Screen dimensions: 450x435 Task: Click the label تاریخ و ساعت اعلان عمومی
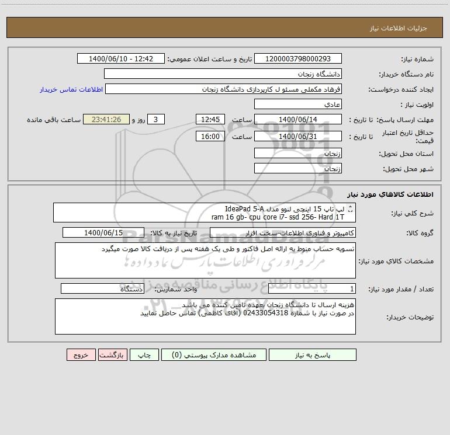(209, 59)
